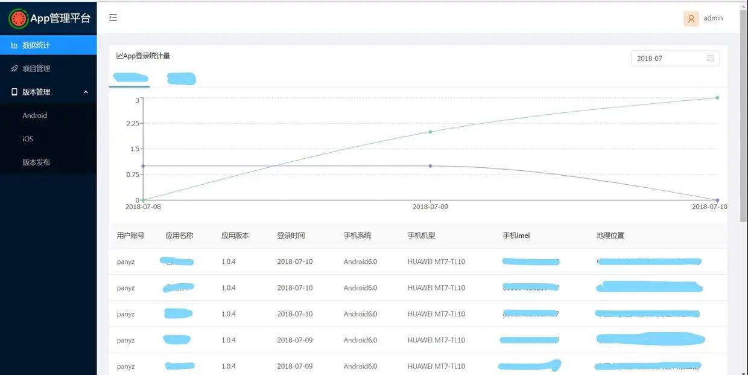Click the green data point at 2018-07-09
748x375 pixels.
click(x=430, y=132)
